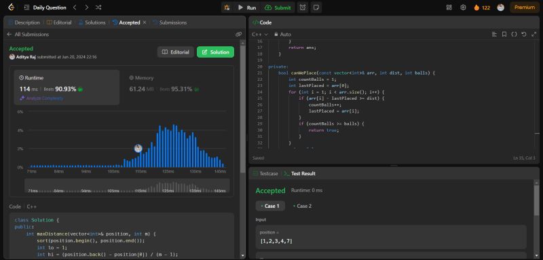Viewport: 543px width, 260px height.
Task: Go back to All Submissions
Action: pos(28,34)
